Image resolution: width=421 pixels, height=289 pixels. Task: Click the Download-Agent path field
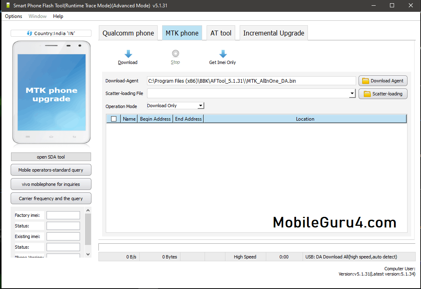coord(251,81)
